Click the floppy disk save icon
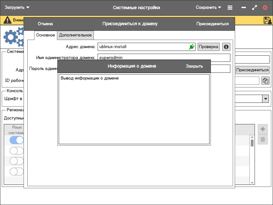This screenshot has height=205, width=273. click(268, 20)
